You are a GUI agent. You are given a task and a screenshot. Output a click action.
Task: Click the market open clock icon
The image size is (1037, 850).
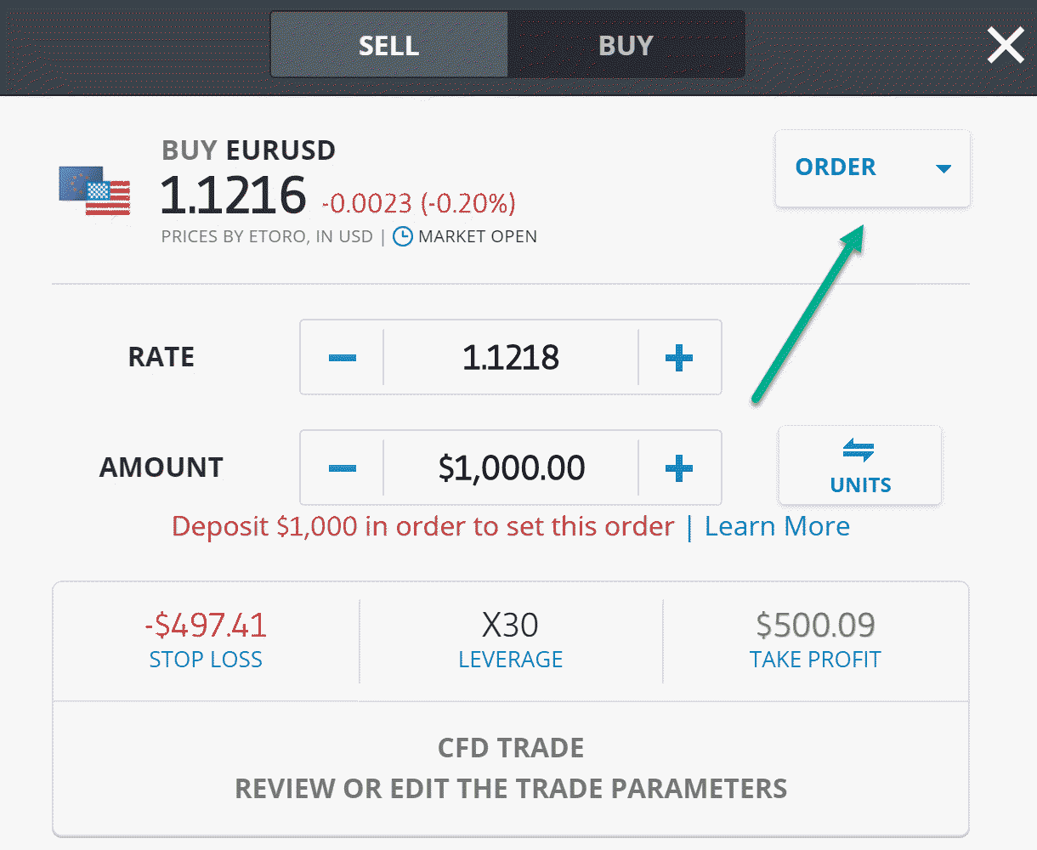(403, 236)
